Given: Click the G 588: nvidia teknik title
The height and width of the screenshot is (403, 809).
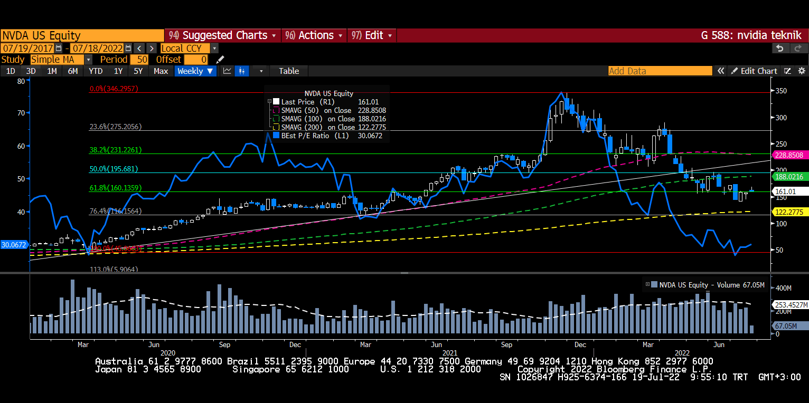Looking at the screenshot, I should [752, 35].
